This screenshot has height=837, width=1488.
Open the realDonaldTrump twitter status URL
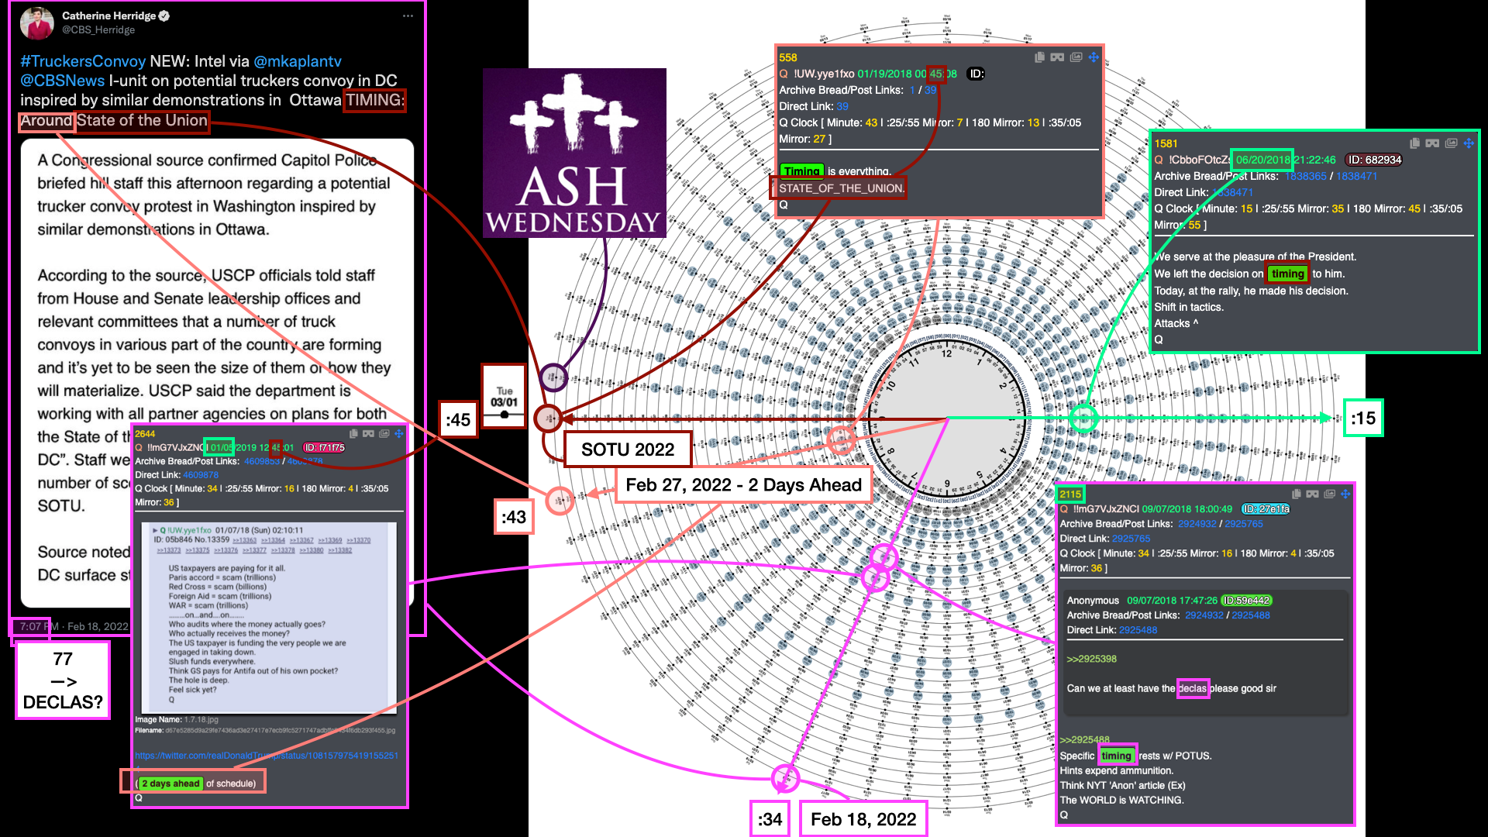pyautogui.click(x=267, y=756)
